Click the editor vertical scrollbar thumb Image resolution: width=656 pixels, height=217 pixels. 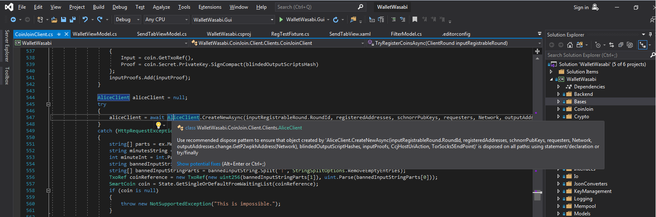[x=537, y=196]
